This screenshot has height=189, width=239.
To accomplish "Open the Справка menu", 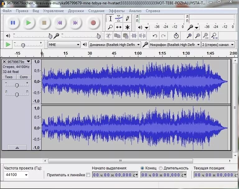I will [153, 11].
